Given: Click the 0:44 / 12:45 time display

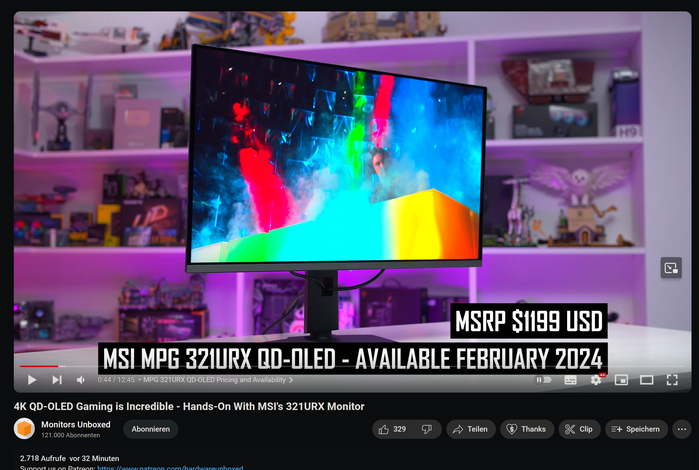Looking at the screenshot, I should click(x=116, y=380).
